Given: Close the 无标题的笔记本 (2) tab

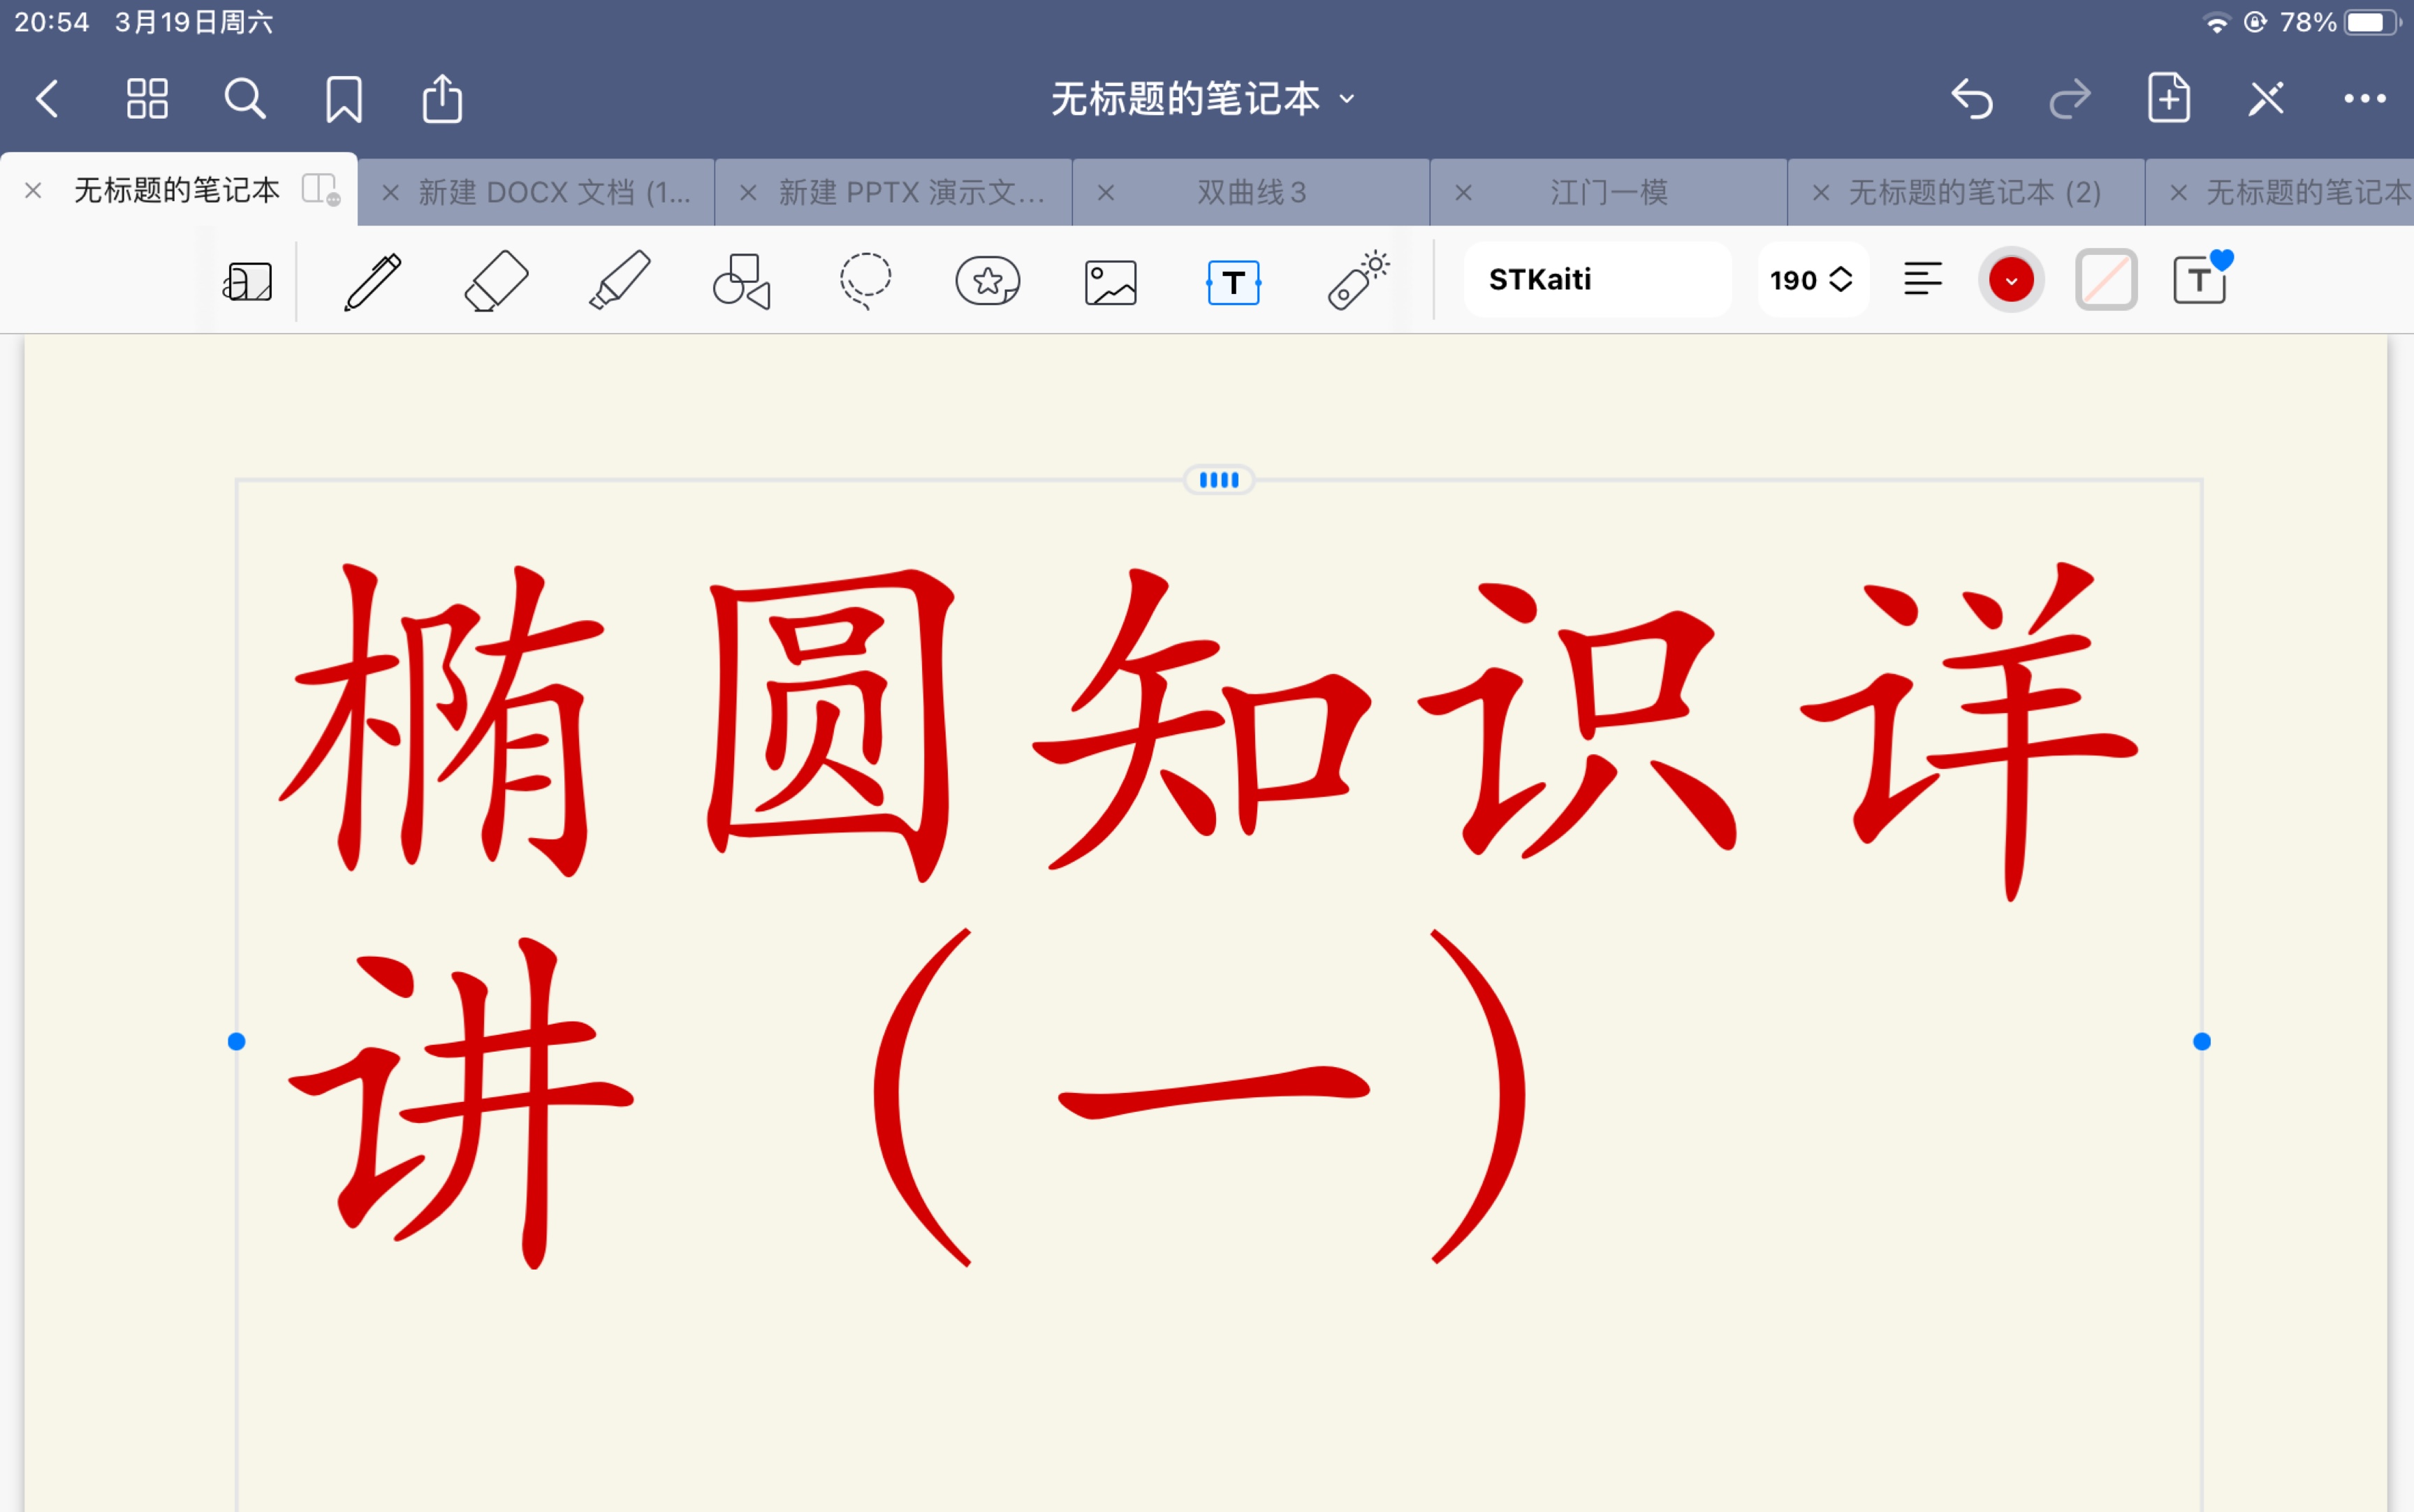Looking at the screenshot, I should coord(1821,192).
